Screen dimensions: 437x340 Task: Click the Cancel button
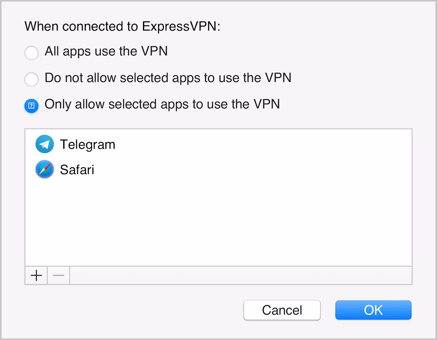click(x=282, y=310)
